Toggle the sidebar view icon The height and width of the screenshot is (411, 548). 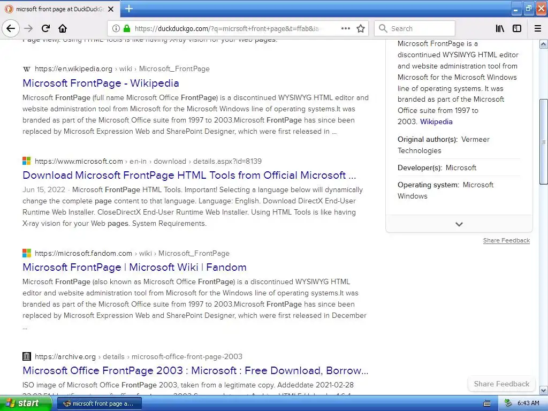tap(517, 28)
